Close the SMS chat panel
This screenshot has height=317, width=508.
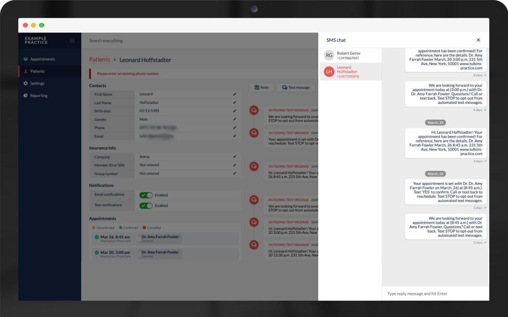pyautogui.click(x=478, y=40)
